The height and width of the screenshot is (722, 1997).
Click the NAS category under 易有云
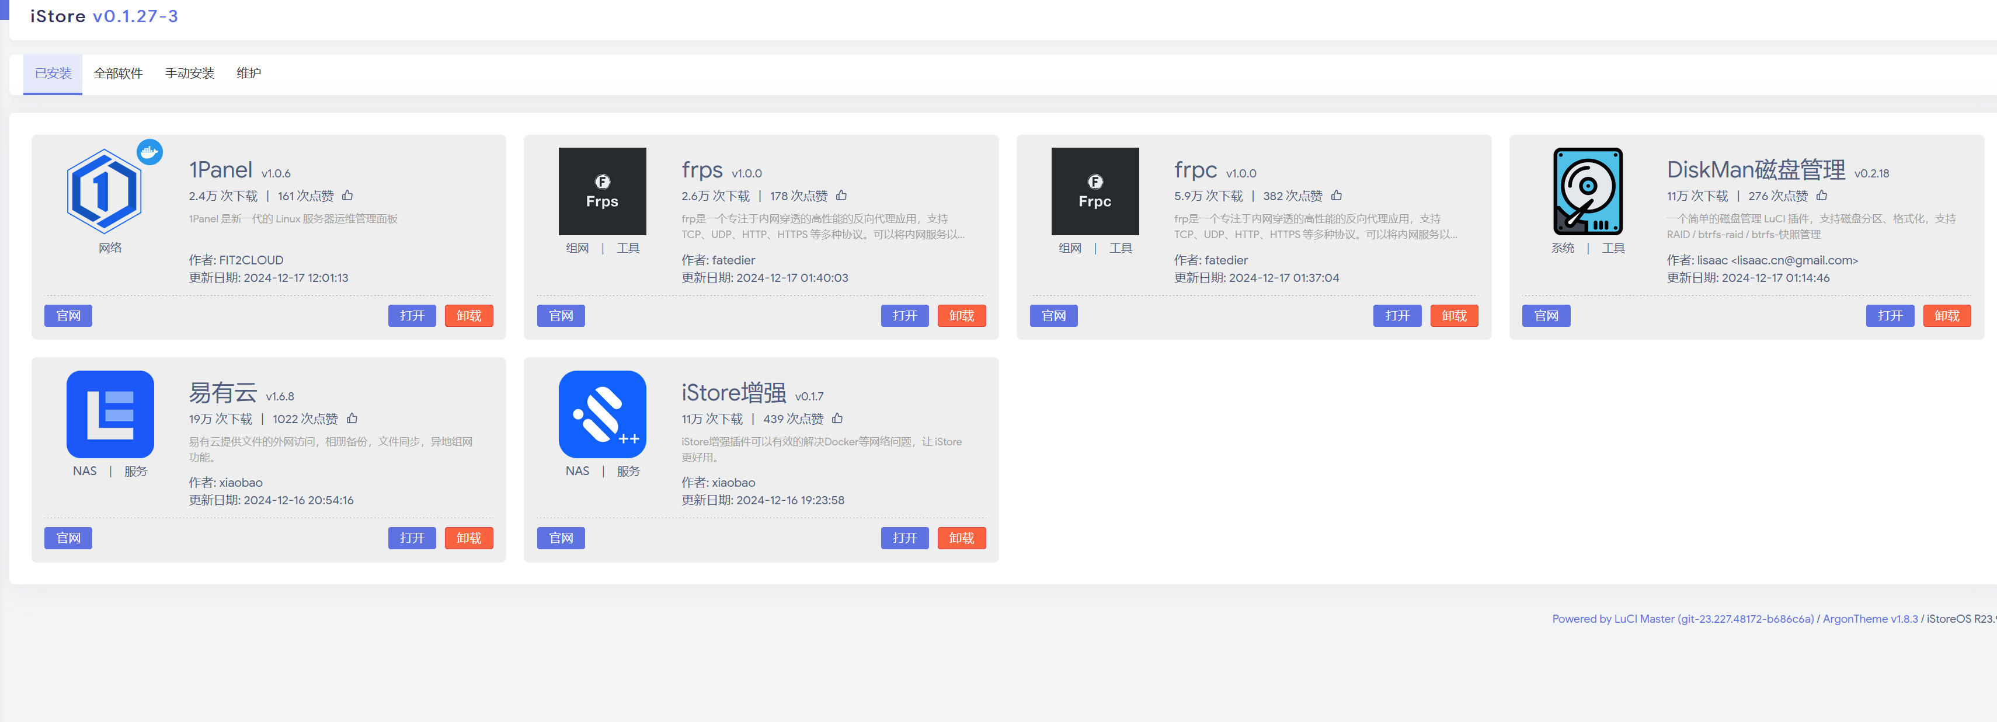pyautogui.click(x=85, y=471)
